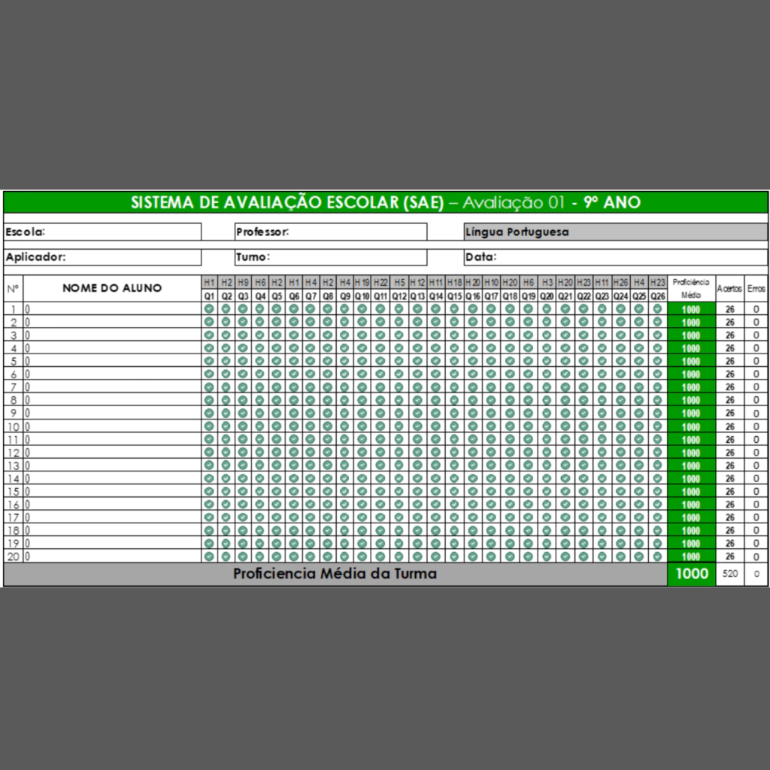
Task: Click the green 1000 class average cell
Action: pyautogui.click(x=691, y=574)
